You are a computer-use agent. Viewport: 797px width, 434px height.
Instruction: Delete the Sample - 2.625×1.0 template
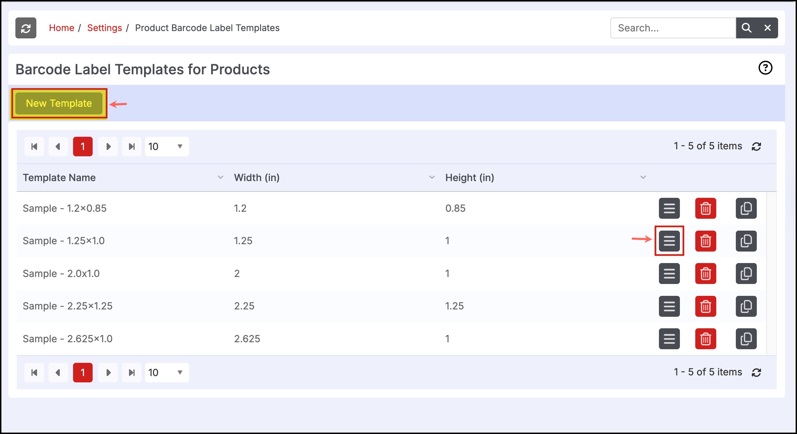705,339
